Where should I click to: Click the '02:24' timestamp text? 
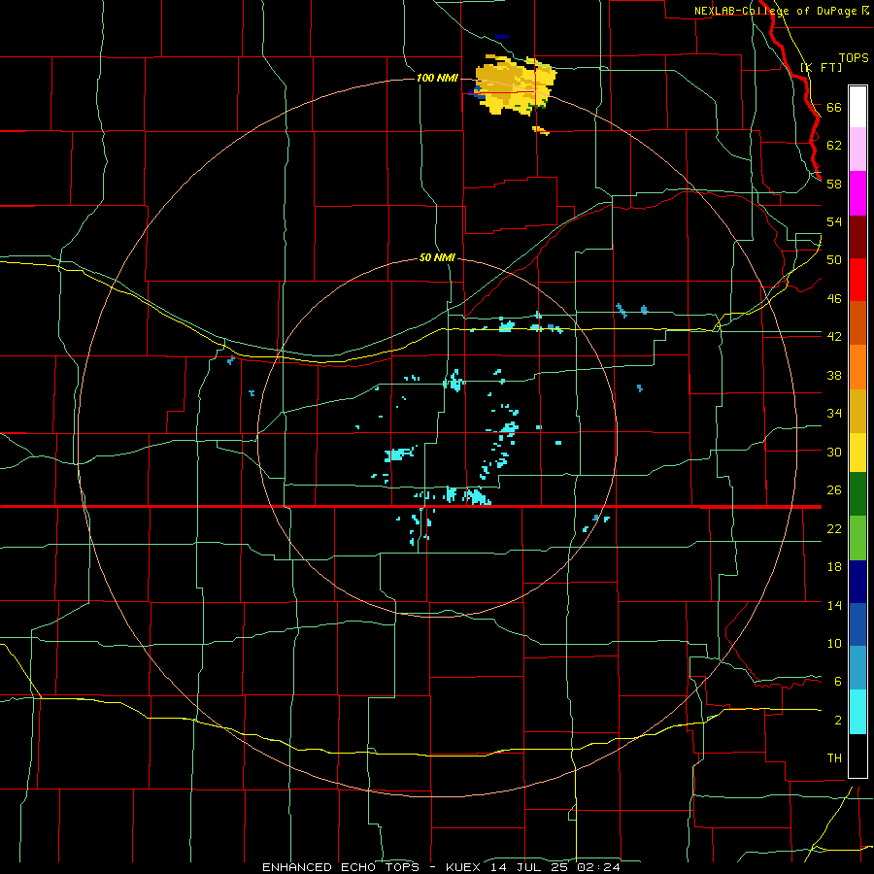coord(598,867)
